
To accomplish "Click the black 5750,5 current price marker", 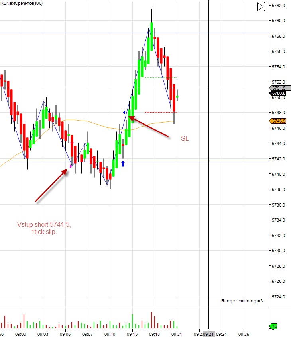I will [x=278, y=93].
